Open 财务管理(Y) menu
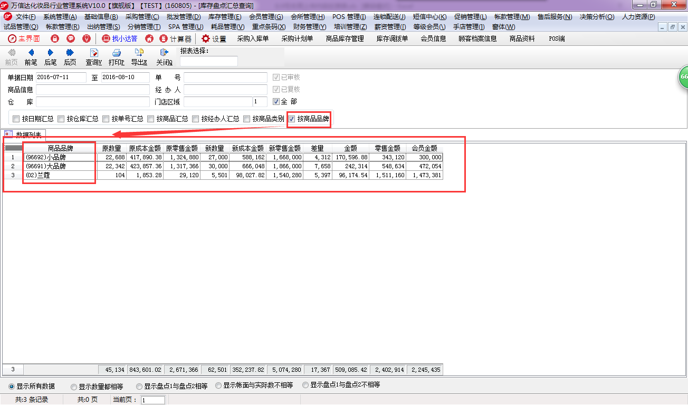Viewport: 688px width, 405px height. click(310, 26)
